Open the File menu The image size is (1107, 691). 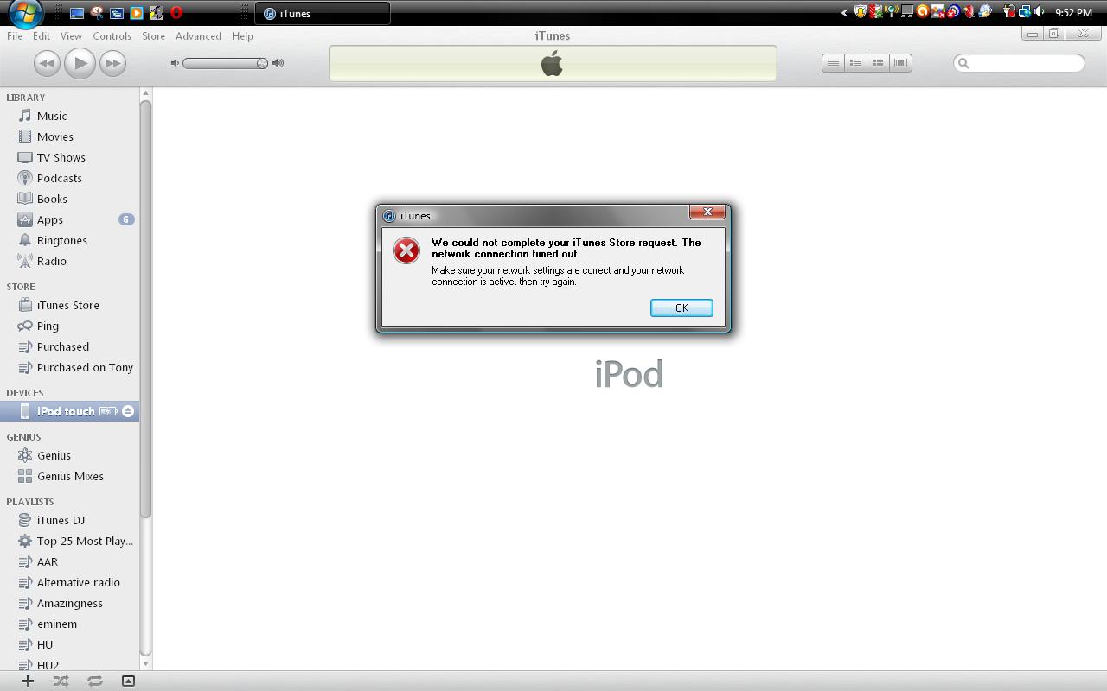(x=15, y=36)
